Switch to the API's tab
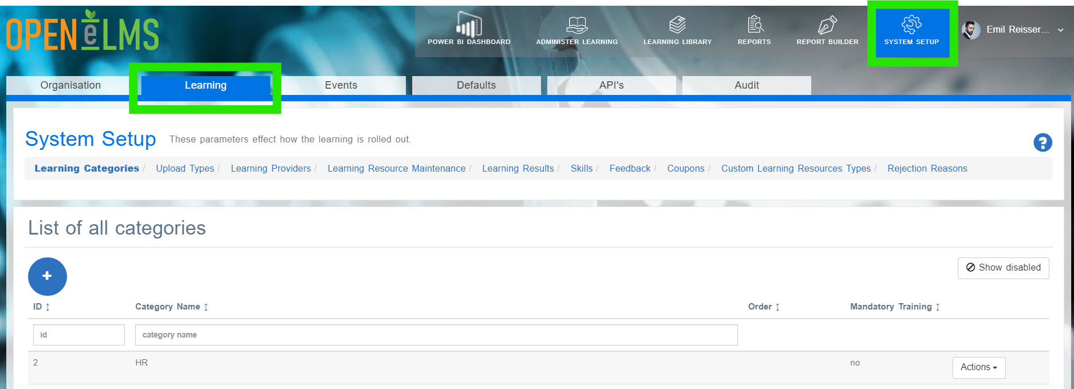The height and width of the screenshot is (389, 1074). [611, 85]
